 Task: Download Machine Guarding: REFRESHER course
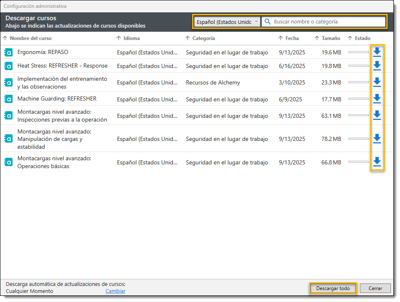pos(377,99)
